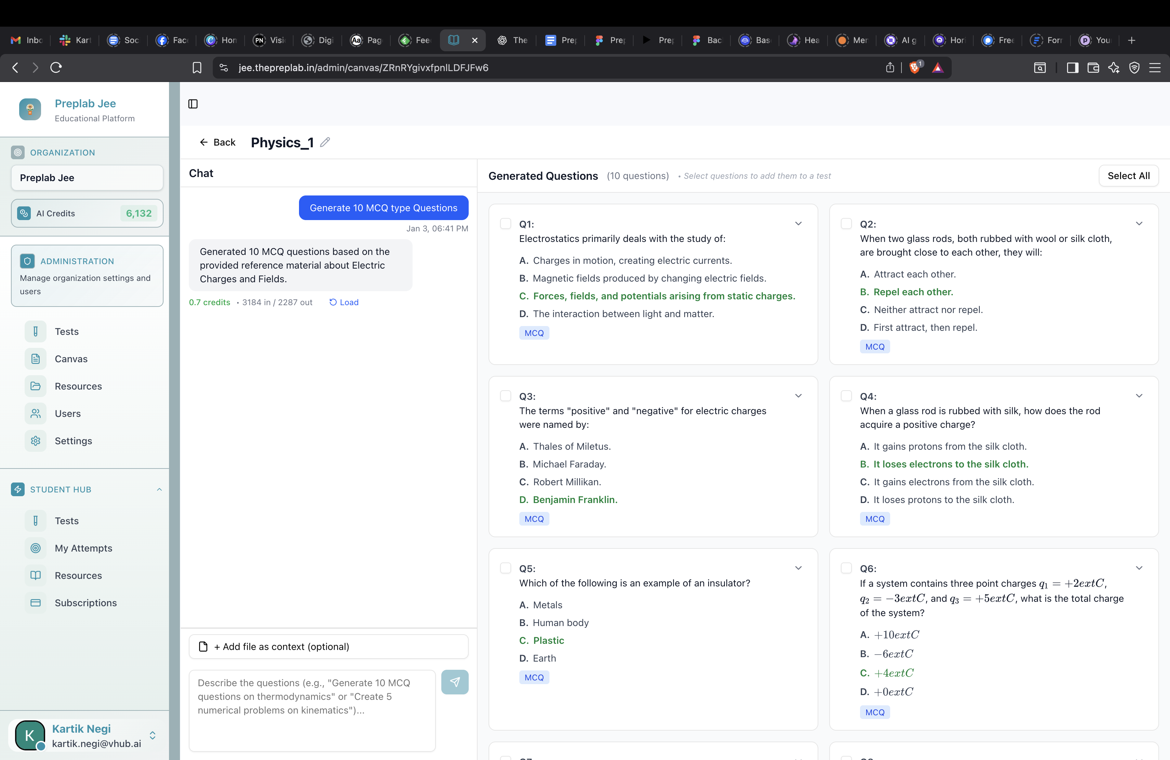Bookmark this page using the bookmark icon
The image size is (1170, 760).
tap(197, 68)
